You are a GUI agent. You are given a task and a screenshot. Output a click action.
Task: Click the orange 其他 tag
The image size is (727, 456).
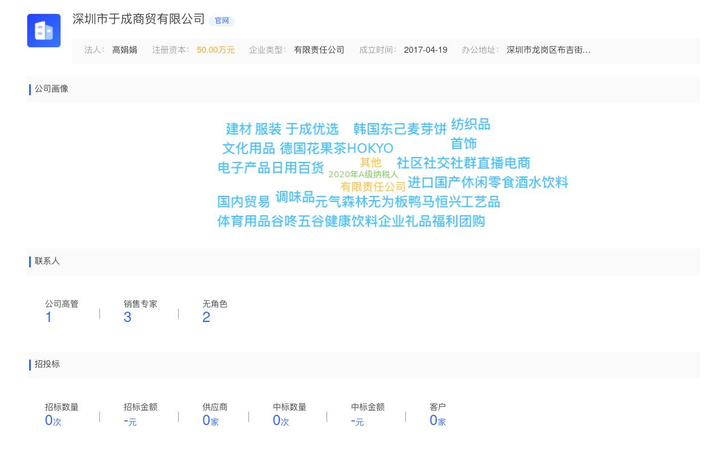pos(371,163)
